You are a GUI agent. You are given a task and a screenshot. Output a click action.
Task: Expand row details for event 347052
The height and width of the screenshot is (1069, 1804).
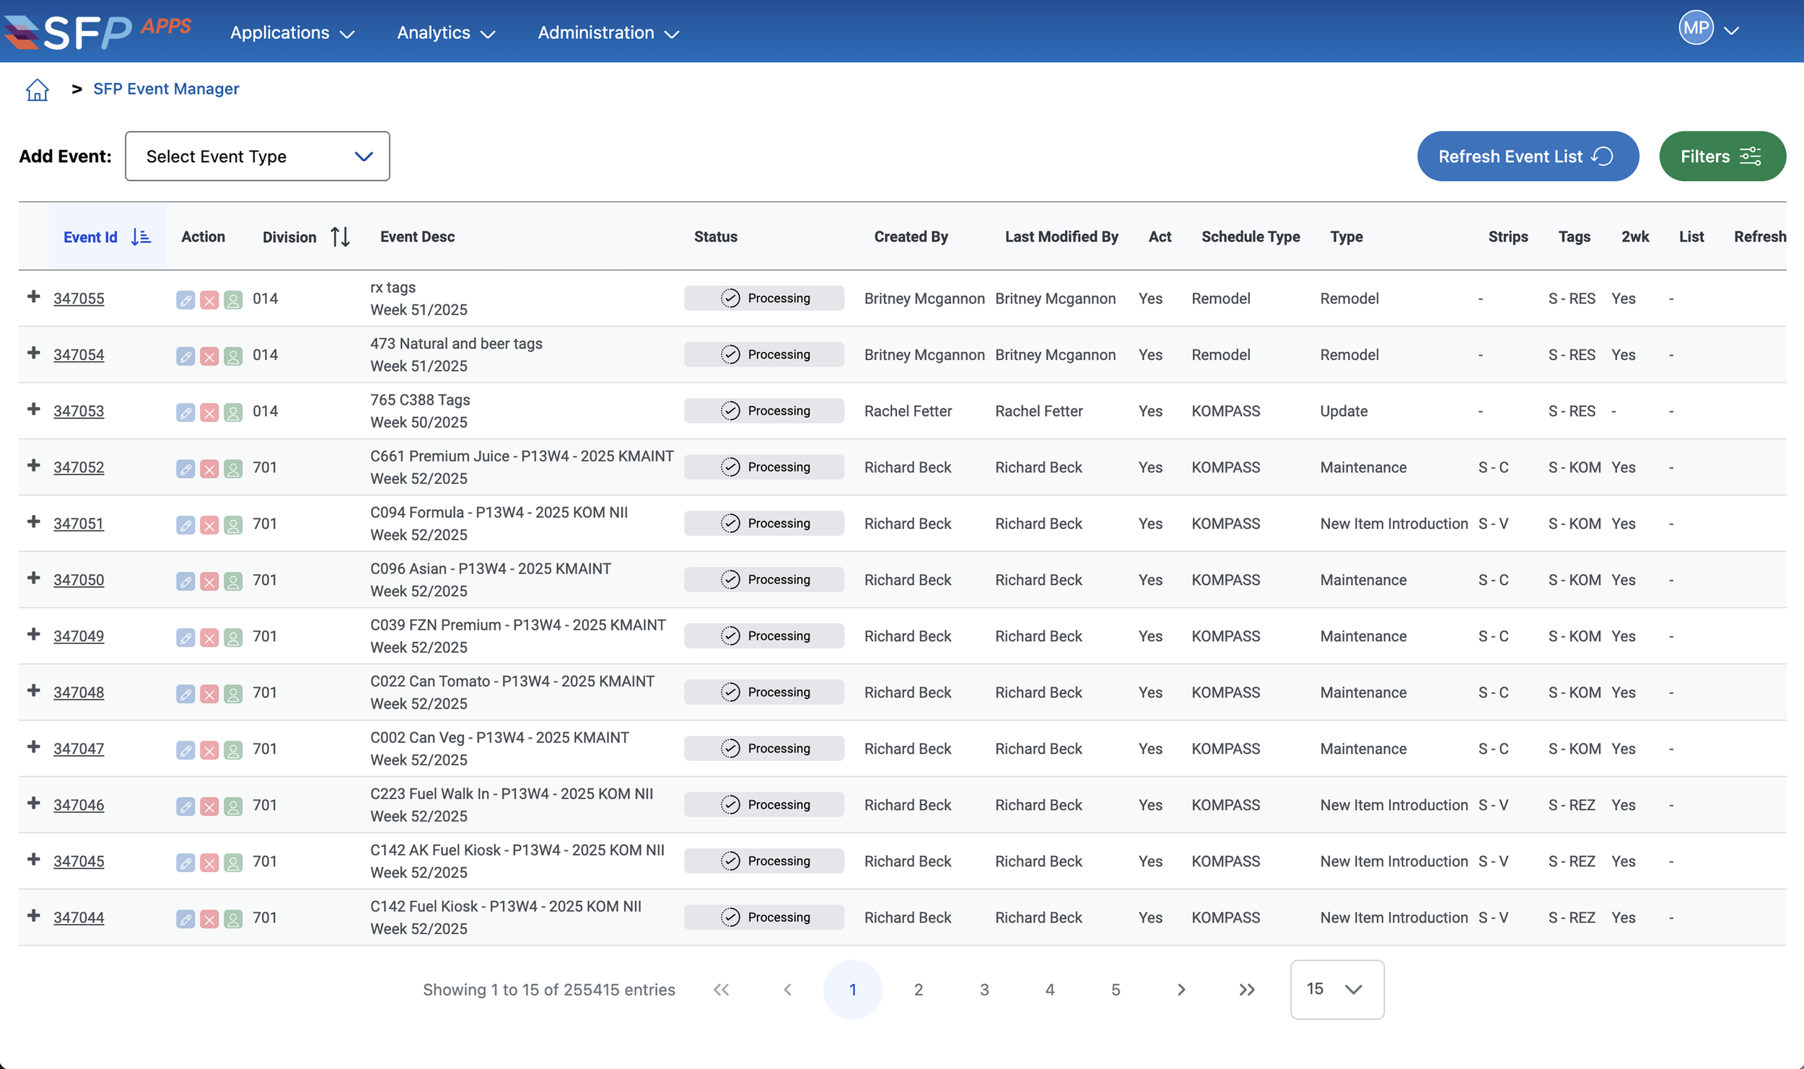click(x=33, y=465)
